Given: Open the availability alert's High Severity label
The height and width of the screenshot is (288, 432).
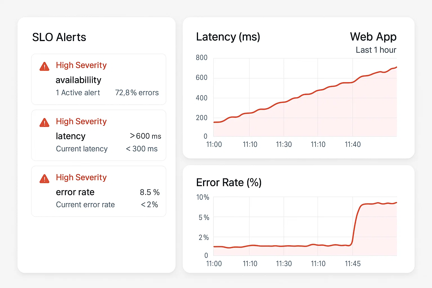Looking at the screenshot, I should pos(81,65).
